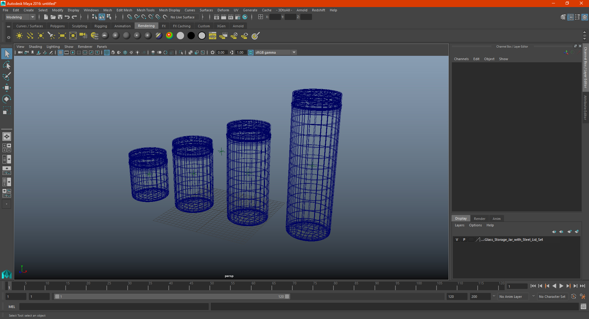Click the New Scene icon
Screen dimensions: 589x319
pyautogui.click(x=46, y=17)
